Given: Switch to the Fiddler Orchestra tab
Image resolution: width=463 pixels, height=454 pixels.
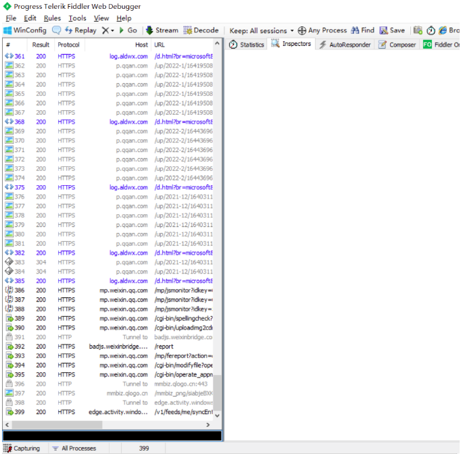Looking at the screenshot, I should click(441, 45).
